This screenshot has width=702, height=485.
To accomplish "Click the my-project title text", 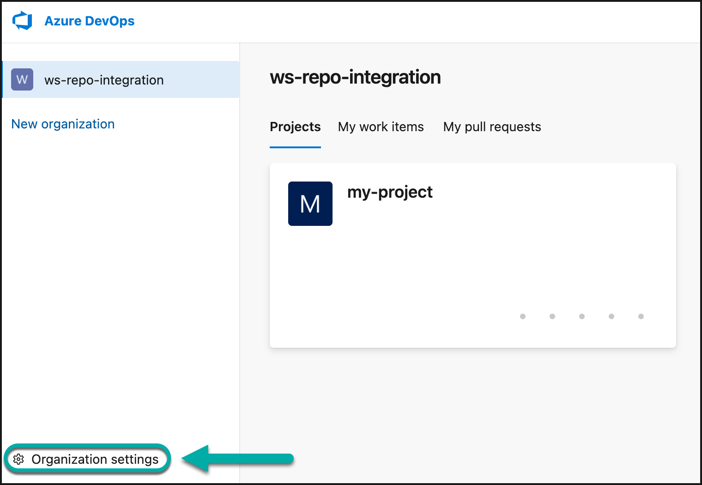I will [390, 192].
